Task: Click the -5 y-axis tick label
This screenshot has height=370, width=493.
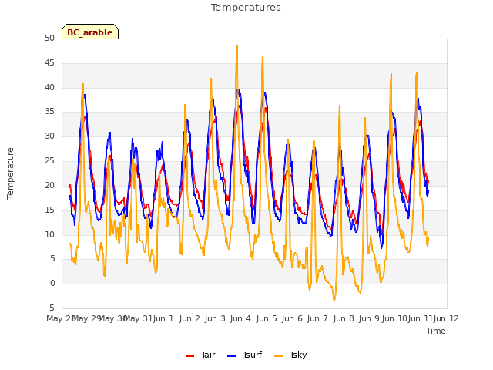Action: [x=51, y=308]
